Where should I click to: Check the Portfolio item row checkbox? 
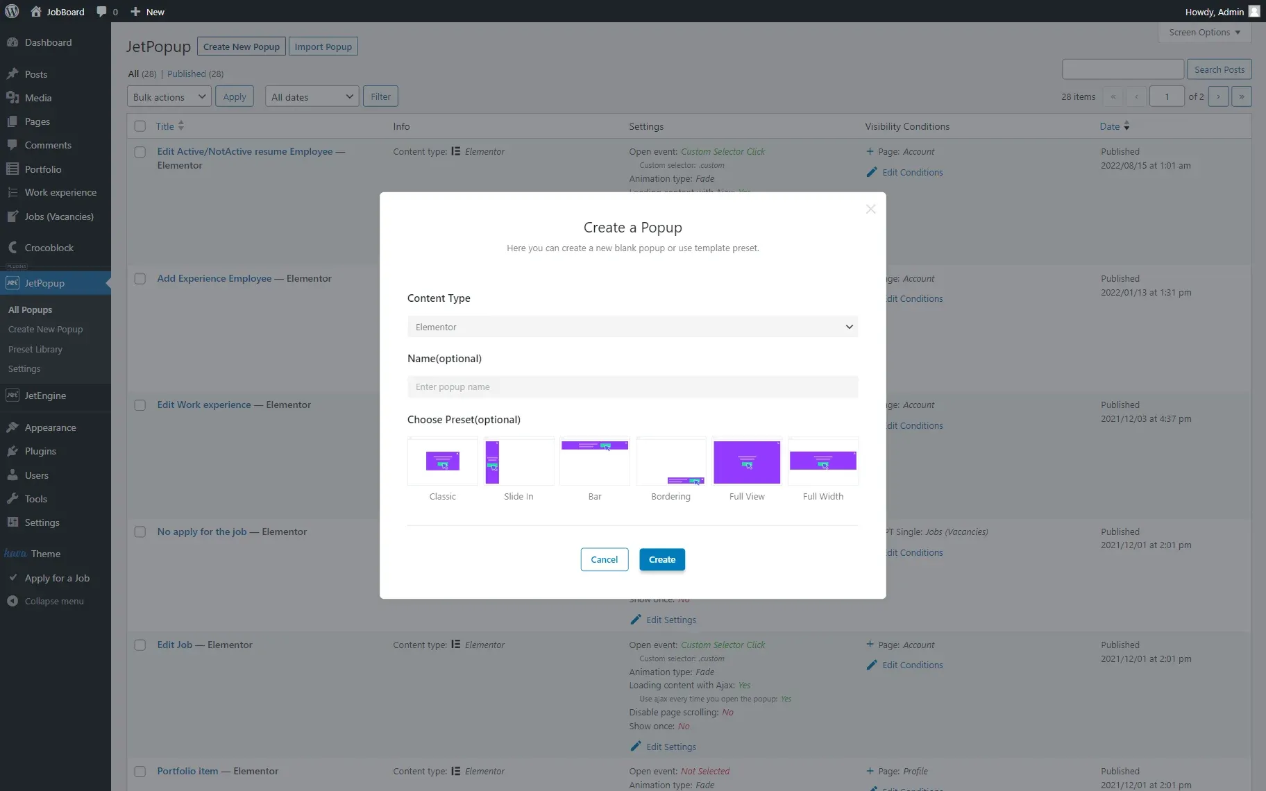140,771
